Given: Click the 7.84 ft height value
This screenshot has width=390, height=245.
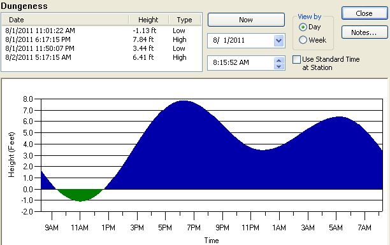Looking at the screenshot, I should point(143,39).
